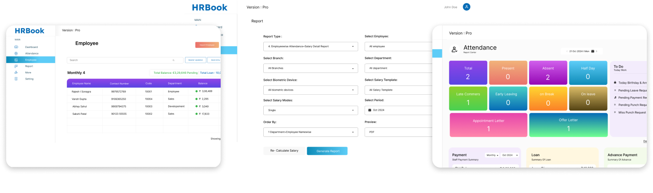
Task: Click the Setting sidebar icon
Action: tap(16, 79)
